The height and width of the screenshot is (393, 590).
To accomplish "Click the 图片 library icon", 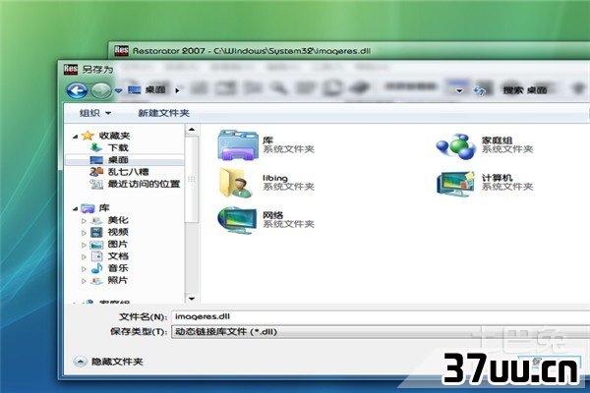I will click(x=96, y=245).
